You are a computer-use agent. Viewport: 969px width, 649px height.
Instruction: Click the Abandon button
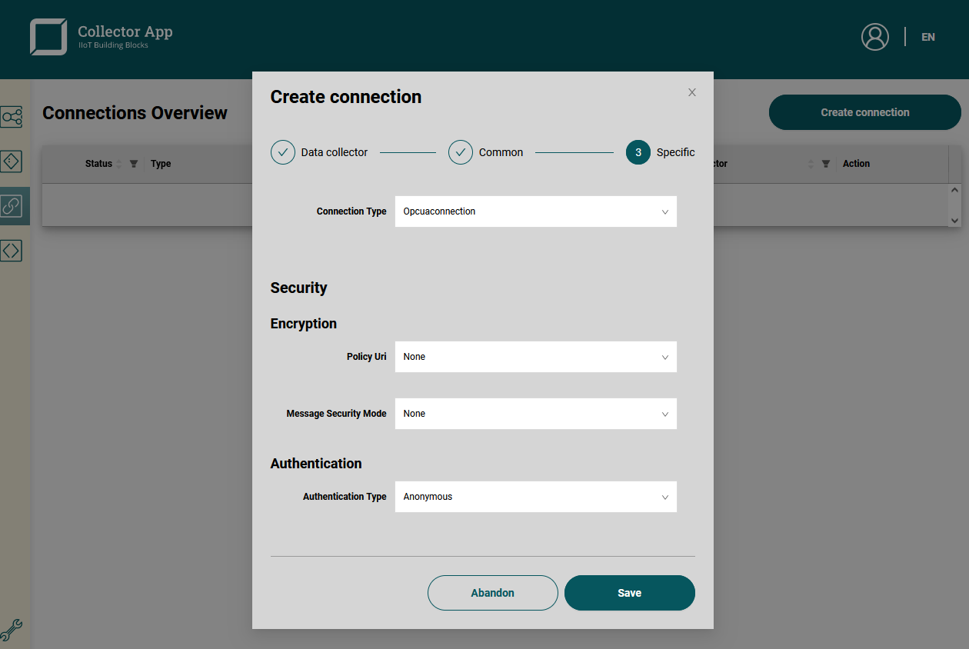point(492,593)
